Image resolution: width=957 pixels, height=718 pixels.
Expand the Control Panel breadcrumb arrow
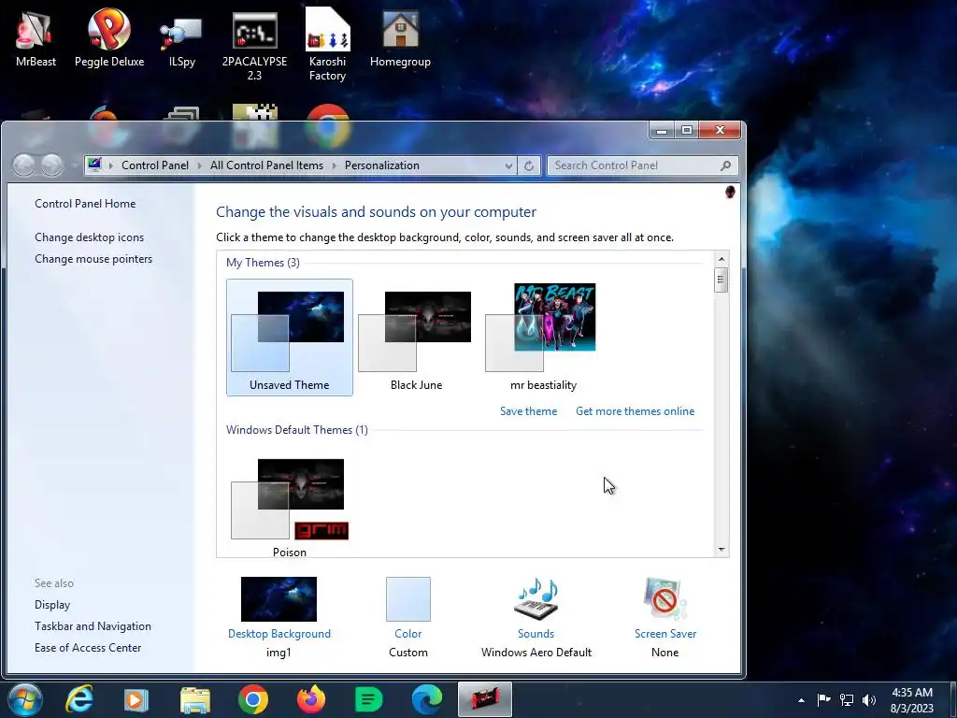pyautogui.click(x=200, y=165)
